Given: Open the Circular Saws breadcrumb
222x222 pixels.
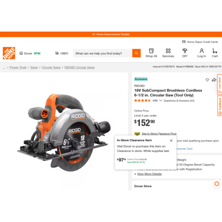Looking at the screenshot, I should tap(51, 68).
